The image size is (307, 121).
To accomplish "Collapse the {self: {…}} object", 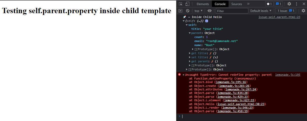I will coord(184,21).
